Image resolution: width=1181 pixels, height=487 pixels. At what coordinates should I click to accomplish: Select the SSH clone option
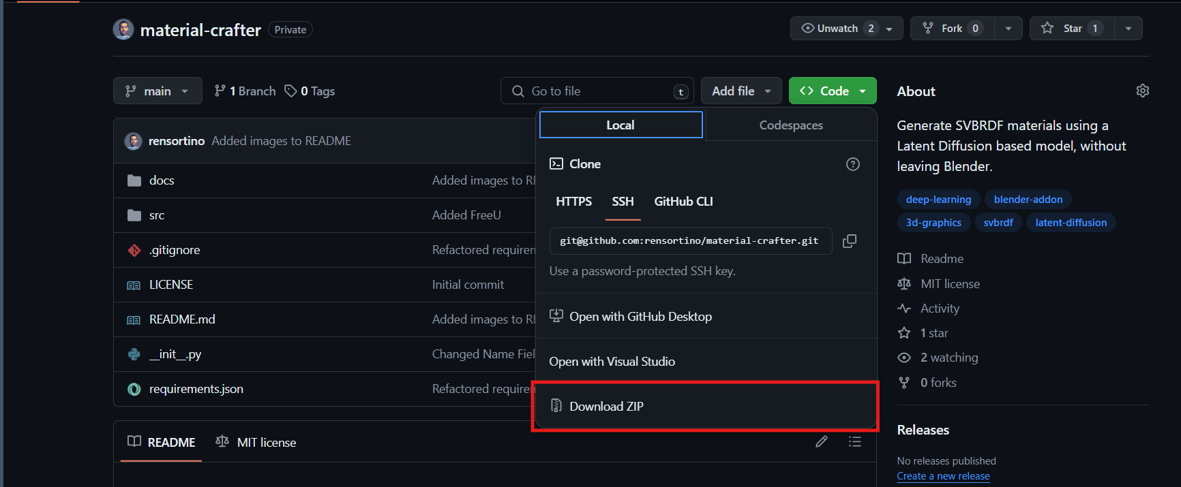[623, 202]
